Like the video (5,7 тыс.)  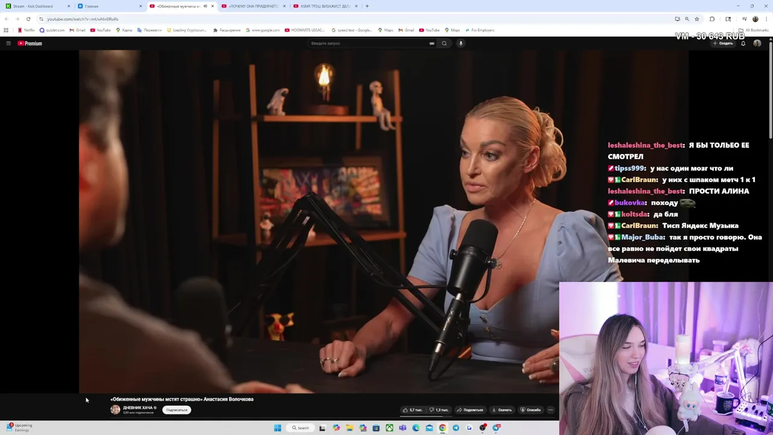(x=413, y=410)
